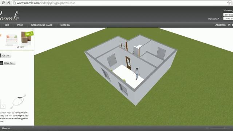233x131 pixels.
Task: Open the SETTINGS menu
Action: pyautogui.click(x=65, y=25)
